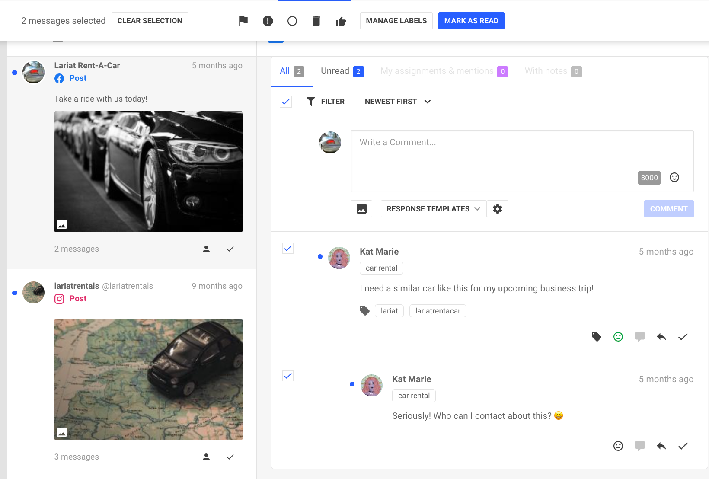This screenshot has width=709, height=479.
Task: Mark 'Seriously!' comment as done
Action: pyautogui.click(x=683, y=446)
